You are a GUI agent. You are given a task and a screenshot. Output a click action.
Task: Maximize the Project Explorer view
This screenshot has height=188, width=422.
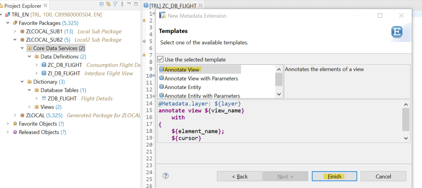pos(136,4)
